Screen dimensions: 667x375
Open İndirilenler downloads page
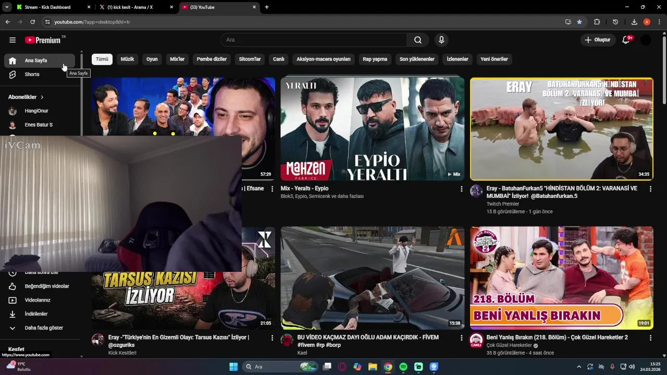click(x=40, y=314)
